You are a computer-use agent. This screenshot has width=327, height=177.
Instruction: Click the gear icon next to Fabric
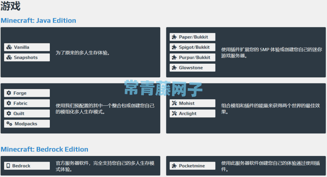coord(9,103)
